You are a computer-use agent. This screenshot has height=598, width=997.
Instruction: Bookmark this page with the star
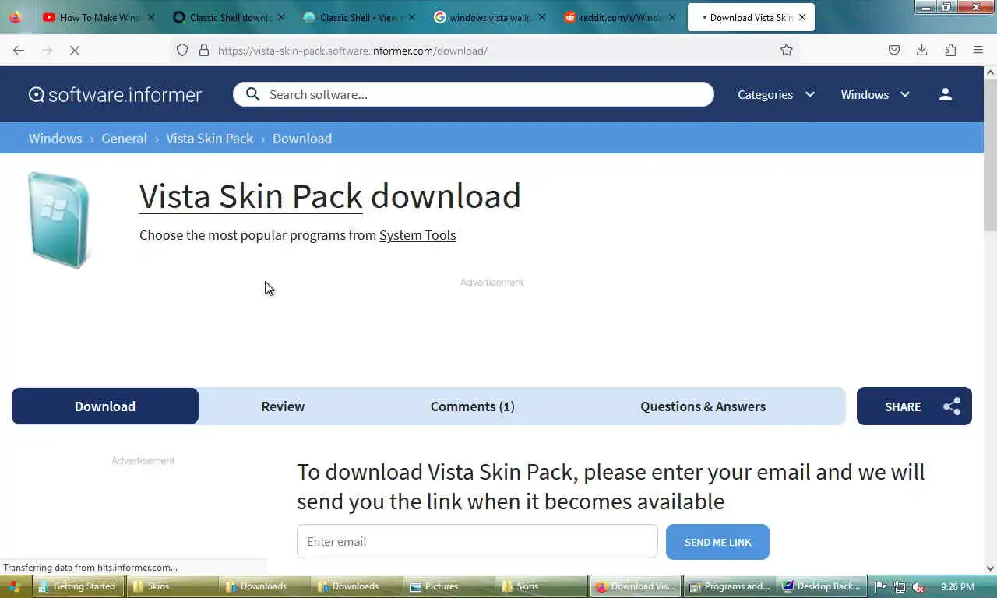point(787,51)
